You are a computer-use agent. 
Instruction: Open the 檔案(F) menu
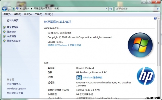[x=7, y=14]
